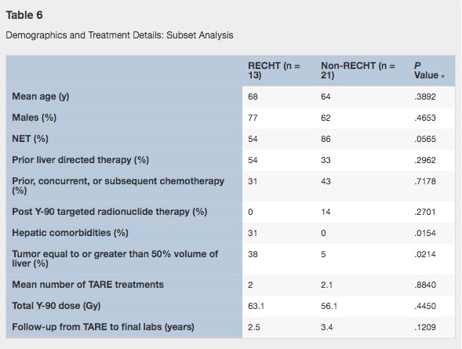Click the P Value column header
Screen dimensions: 462x349
pyautogui.click(x=426, y=71)
